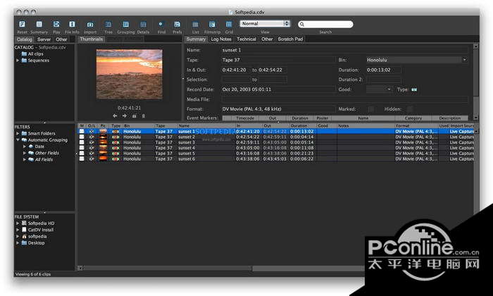Click the Grouping toolbar icon
Image resolution: width=493 pixels, height=296 pixels.
pyautogui.click(x=126, y=25)
